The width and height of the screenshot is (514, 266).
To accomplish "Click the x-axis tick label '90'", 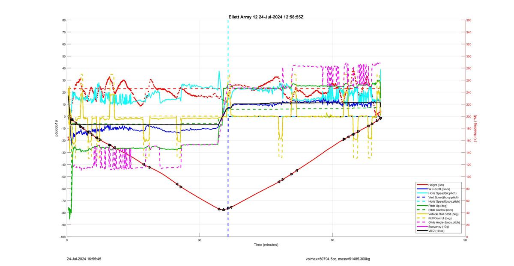I will (x=465, y=240).
